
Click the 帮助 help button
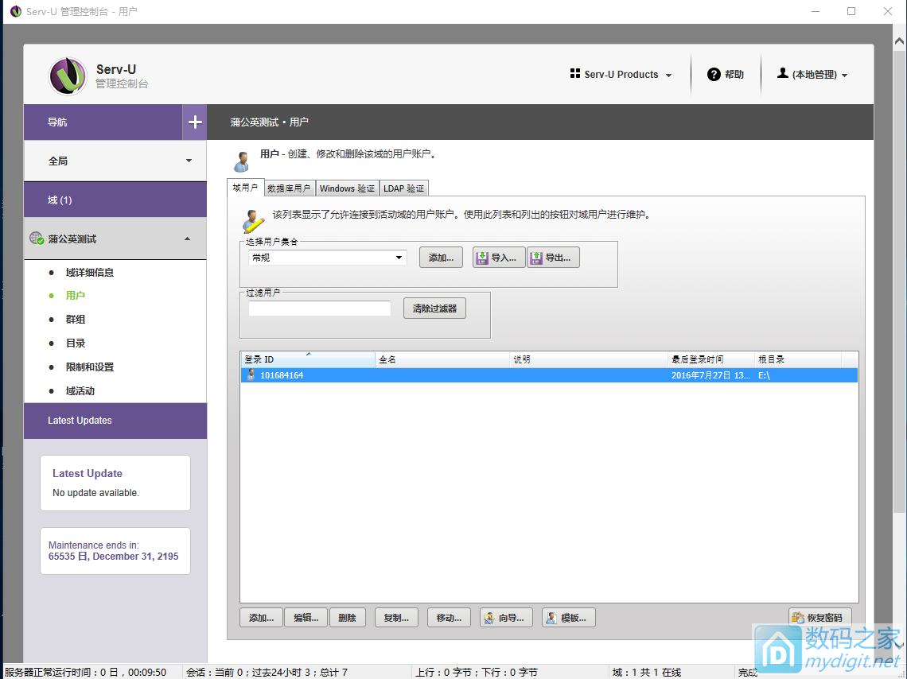726,74
